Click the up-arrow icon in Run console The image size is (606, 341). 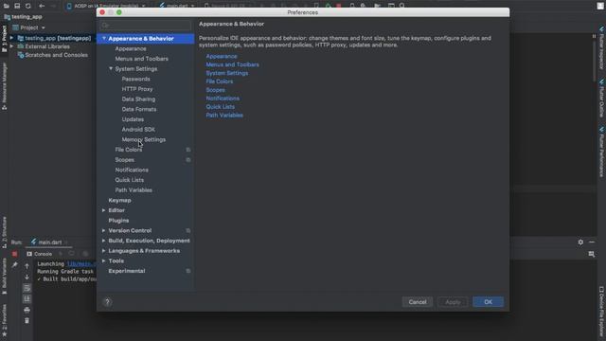(x=27, y=266)
